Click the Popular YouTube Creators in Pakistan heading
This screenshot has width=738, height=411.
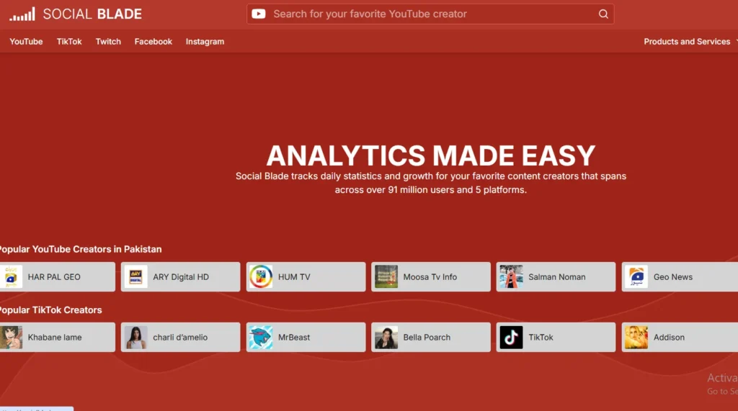pyautogui.click(x=81, y=249)
